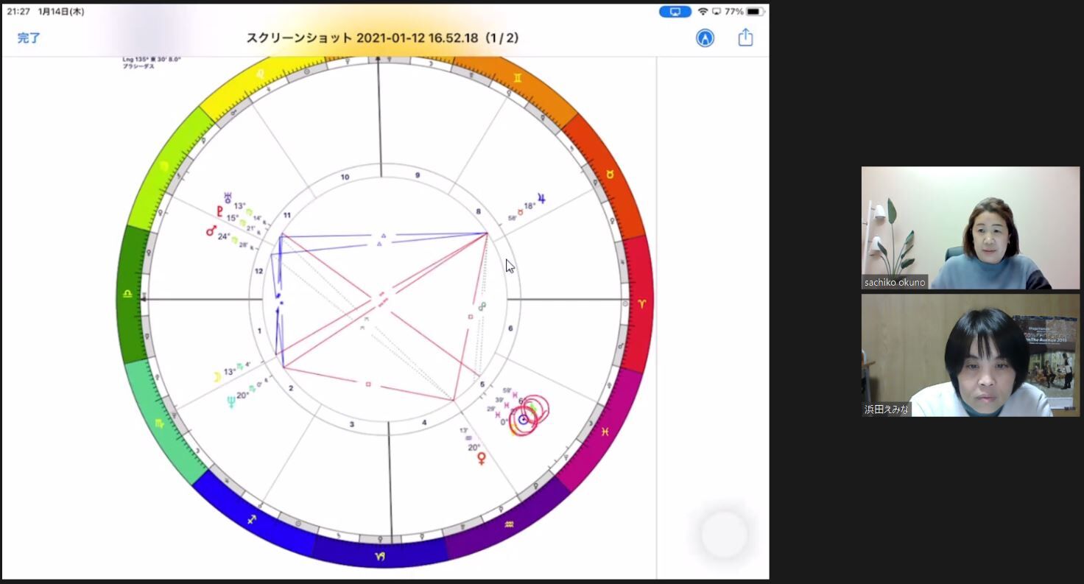Viewport: 1084px width, 584px height.
Task: Click house number 3 in the chart
Action: [352, 424]
